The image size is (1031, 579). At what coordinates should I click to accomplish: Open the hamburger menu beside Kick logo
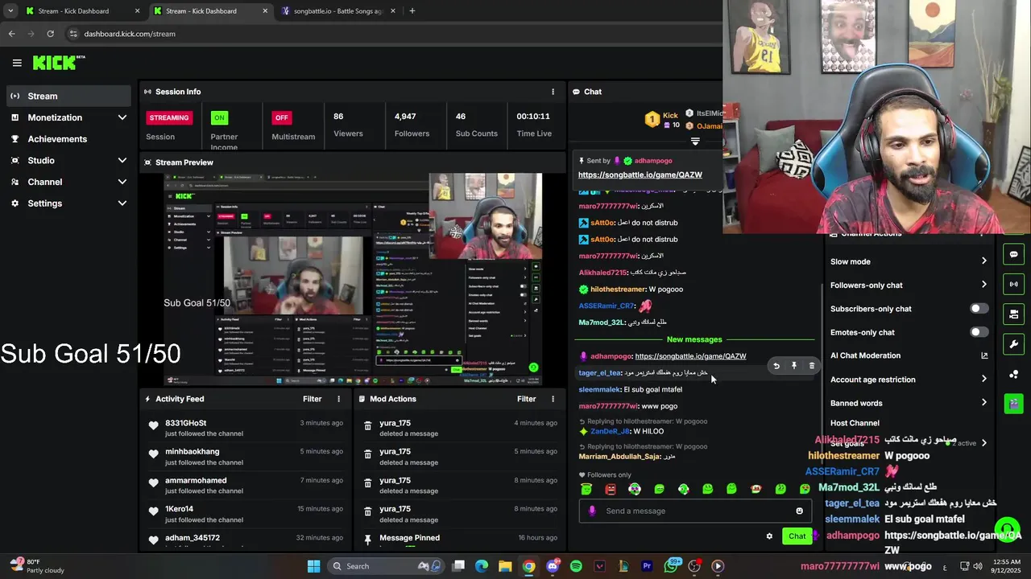pos(17,63)
